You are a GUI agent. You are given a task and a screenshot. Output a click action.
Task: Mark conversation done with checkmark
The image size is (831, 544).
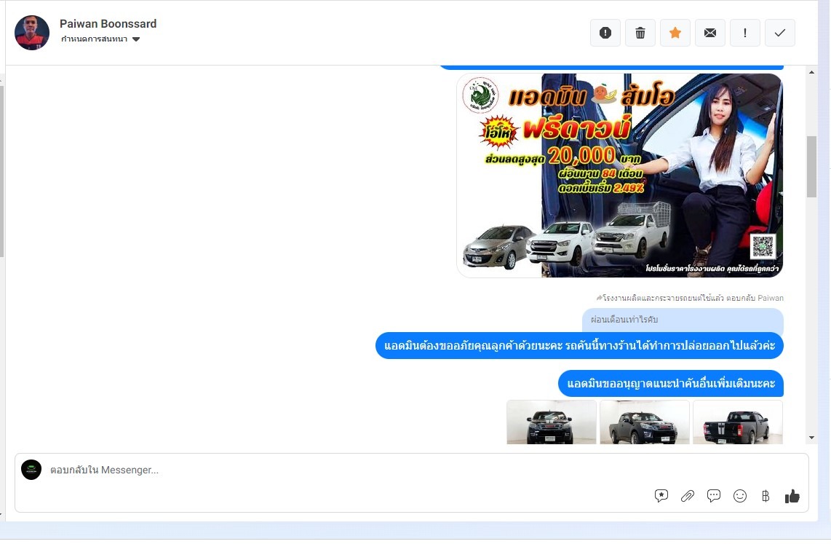tap(780, 33)
